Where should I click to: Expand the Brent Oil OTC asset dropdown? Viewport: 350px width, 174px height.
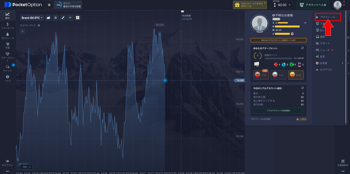32,18
